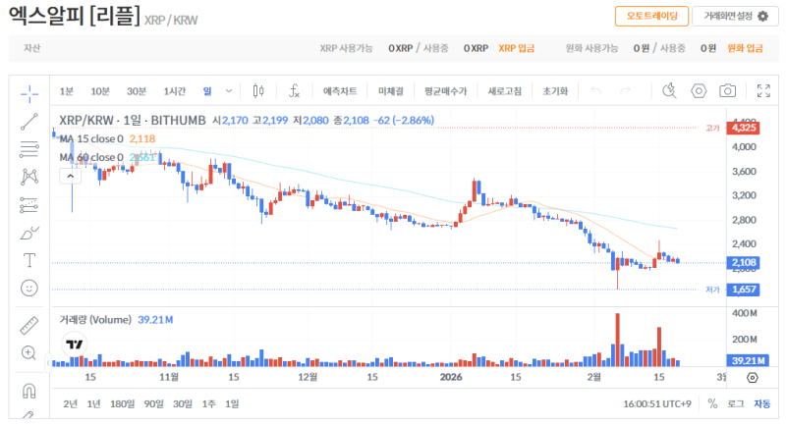
Task: Select the 일 daily interval
Action: 207,91
